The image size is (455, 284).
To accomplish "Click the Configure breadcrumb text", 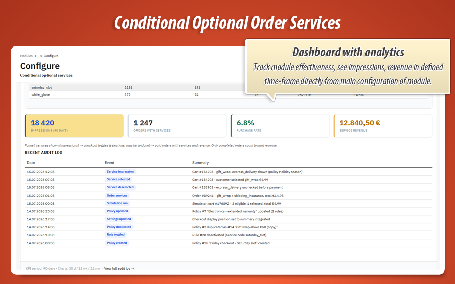I will point(51,56).
